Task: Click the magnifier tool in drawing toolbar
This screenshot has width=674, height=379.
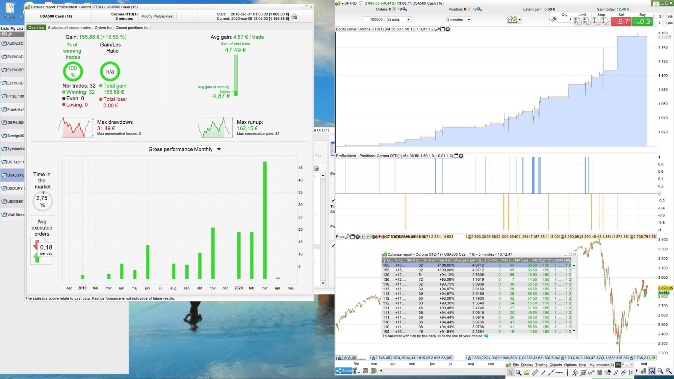Action: [x=518, y=372]
